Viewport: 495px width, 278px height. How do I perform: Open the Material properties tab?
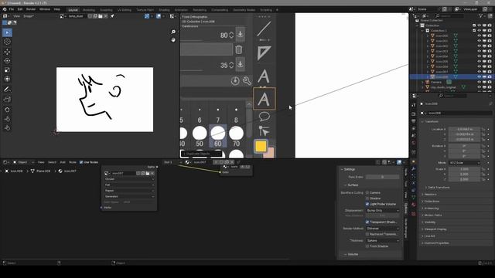414,205
